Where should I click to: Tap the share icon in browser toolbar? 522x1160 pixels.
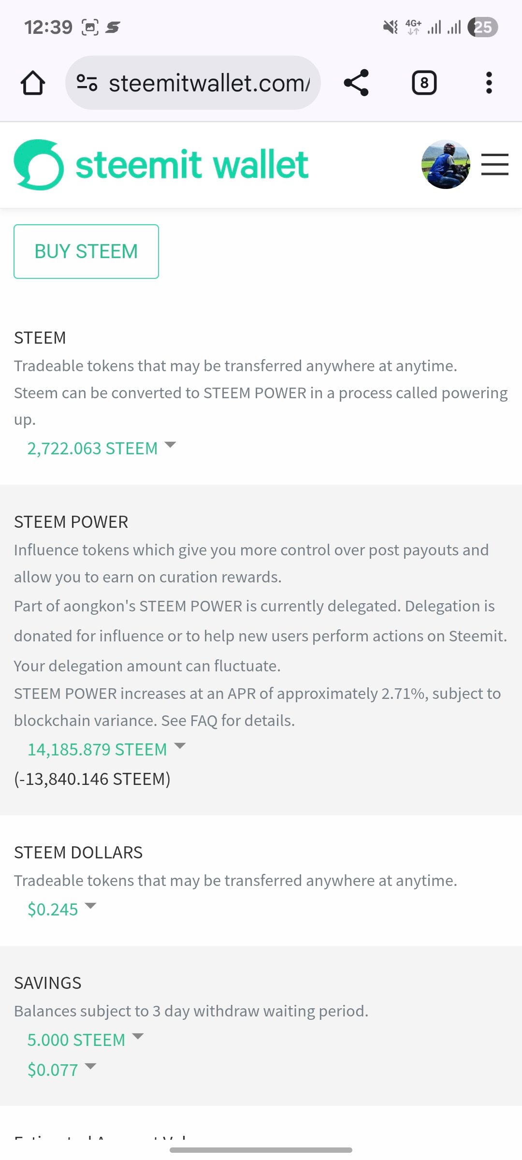(x=356, y=83)
